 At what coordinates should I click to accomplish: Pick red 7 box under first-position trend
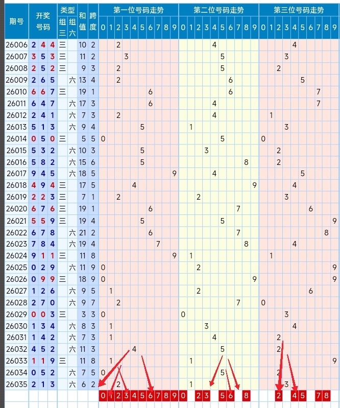point(158,396)
